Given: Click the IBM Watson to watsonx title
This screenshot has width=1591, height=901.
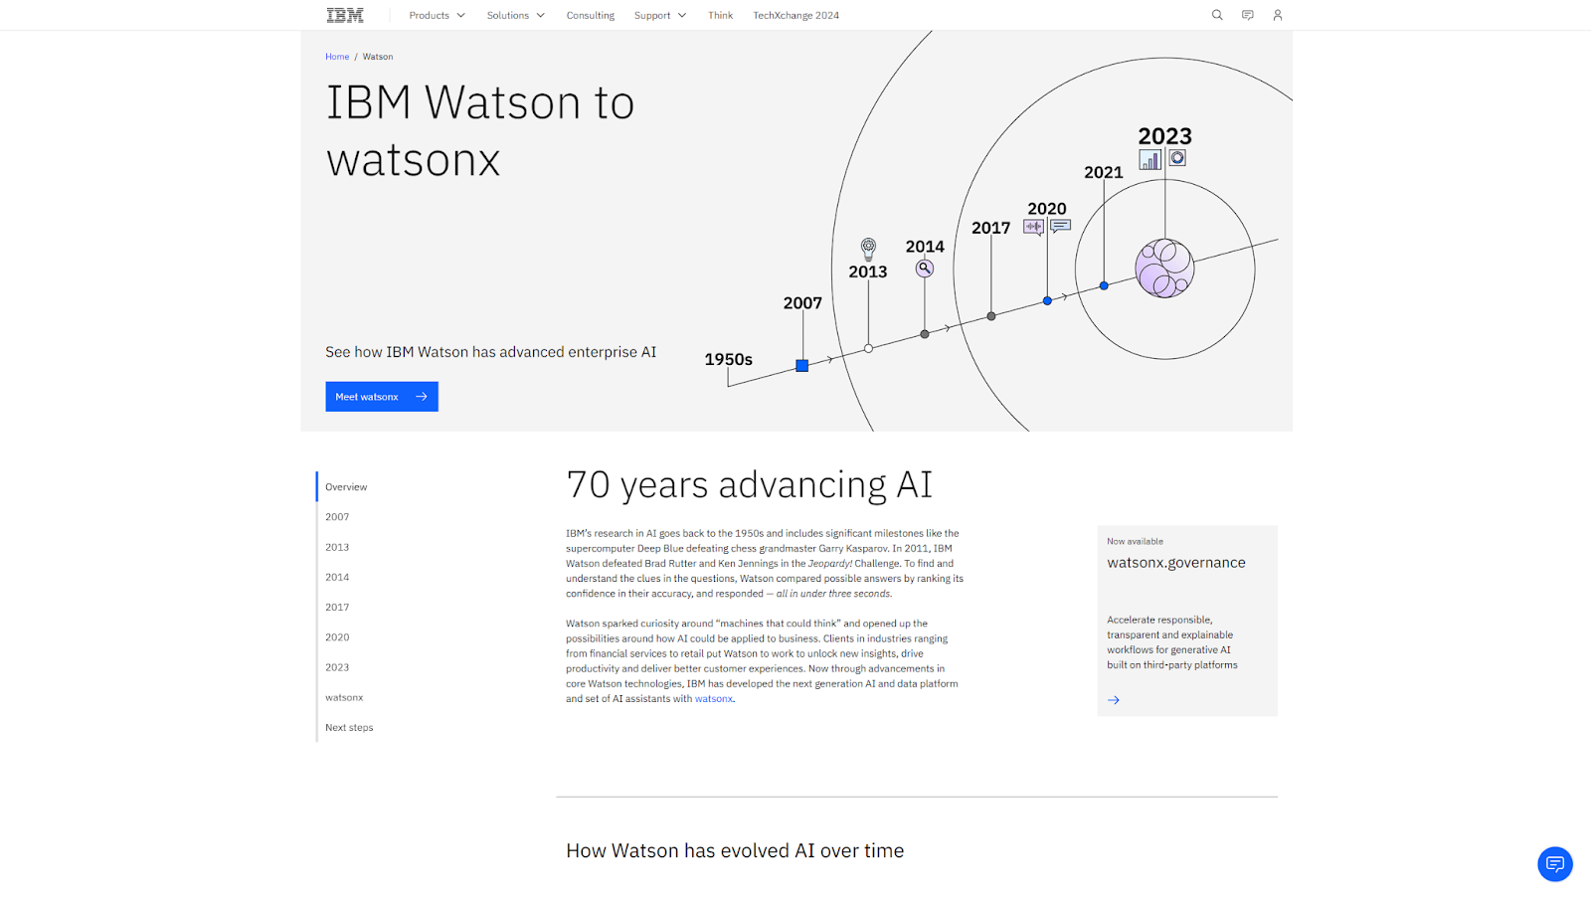Looking at the screenshot, I should tap(480, 131).
